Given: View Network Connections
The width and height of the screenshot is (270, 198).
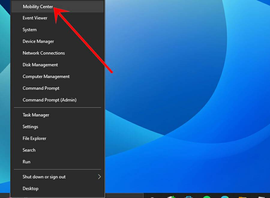Looking at the screenshot, I should coord(43,53).
